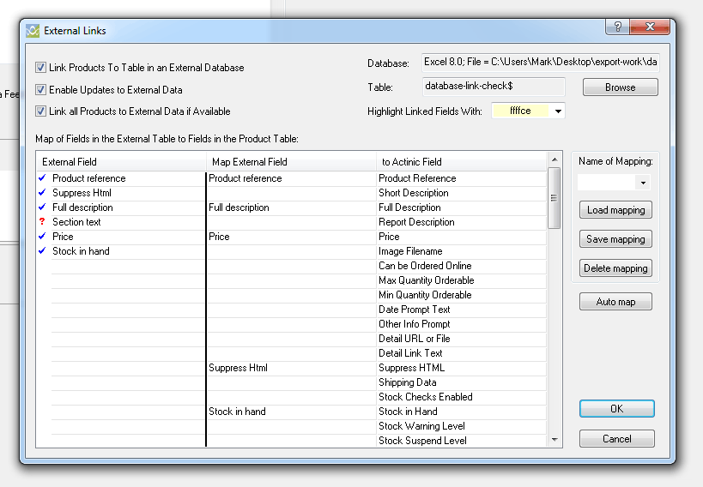Click blue checkmark beside Stock in hand

42,251
